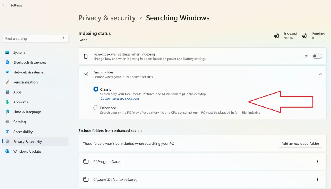
Task: Open the Windows Update page
Action: (x=35, y=152)
